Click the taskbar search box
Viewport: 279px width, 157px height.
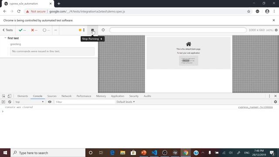pos(48,153)
